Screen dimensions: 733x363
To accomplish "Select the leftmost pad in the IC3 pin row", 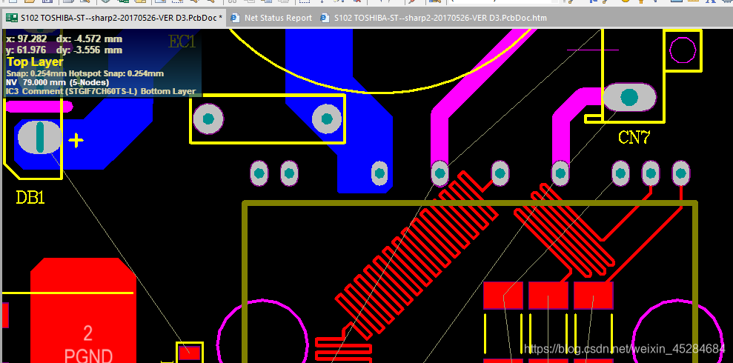I will point(259,173).
